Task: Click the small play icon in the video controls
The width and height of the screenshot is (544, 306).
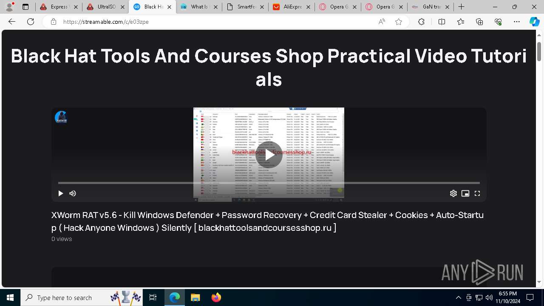Action: pyautogui.click(x=60, y=193)
